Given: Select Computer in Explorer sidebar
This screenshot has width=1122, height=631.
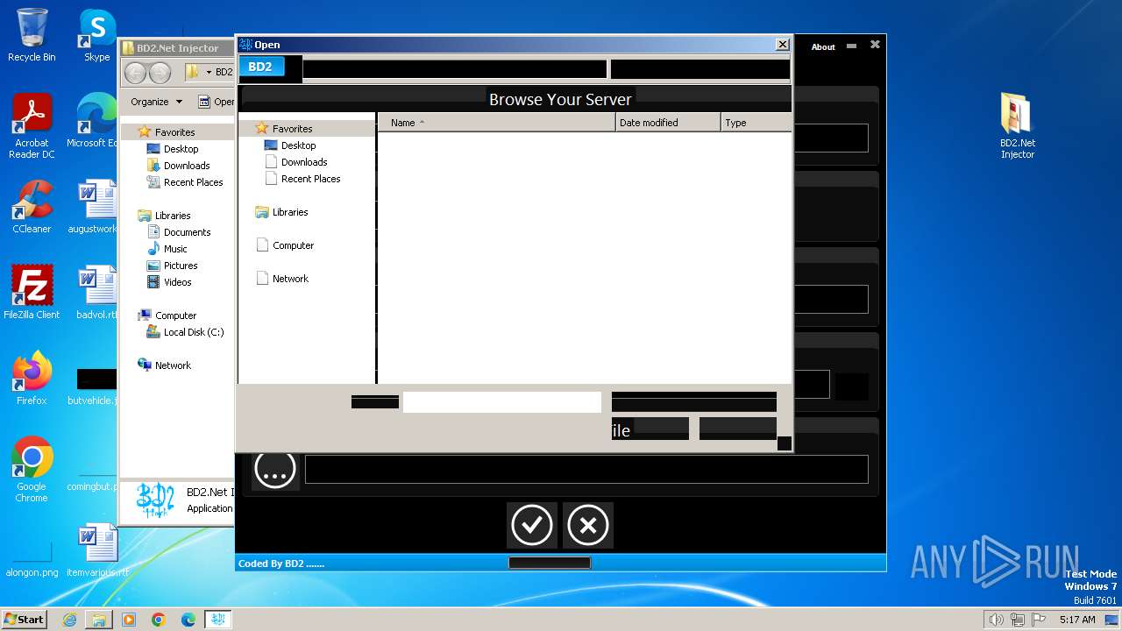Looking at the screenshot, I should [x=175, y=315].
